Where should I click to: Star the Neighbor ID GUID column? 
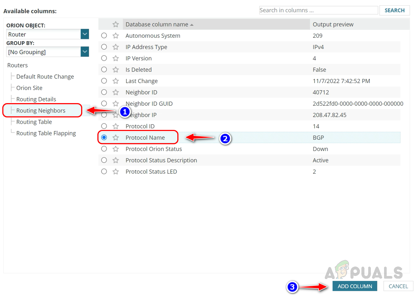click(115, 103)
